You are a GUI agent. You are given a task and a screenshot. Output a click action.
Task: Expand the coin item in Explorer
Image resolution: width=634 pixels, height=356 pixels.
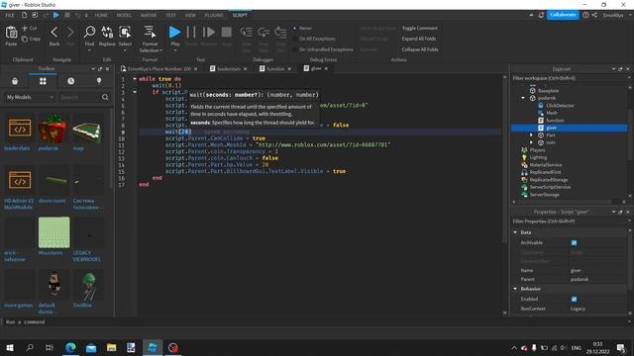(x=531, y=142)
